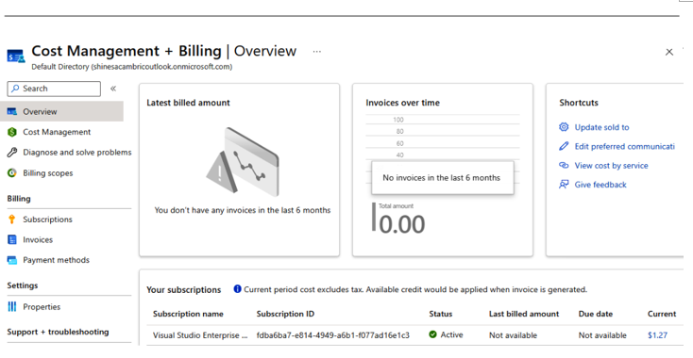The width and height of the screenshot is (693, 358).
Task: Click the Invoices over time heading
Action: [402, 103]
